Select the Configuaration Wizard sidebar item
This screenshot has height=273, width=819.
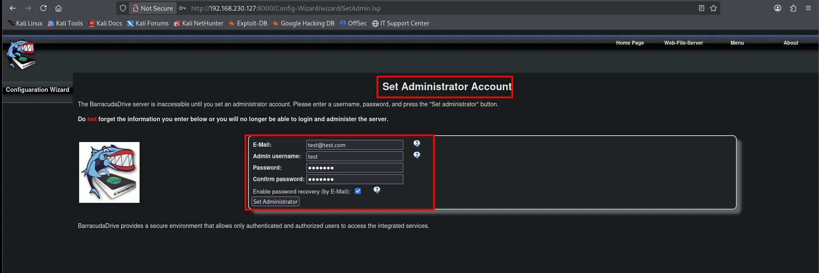tap(37, 90)
